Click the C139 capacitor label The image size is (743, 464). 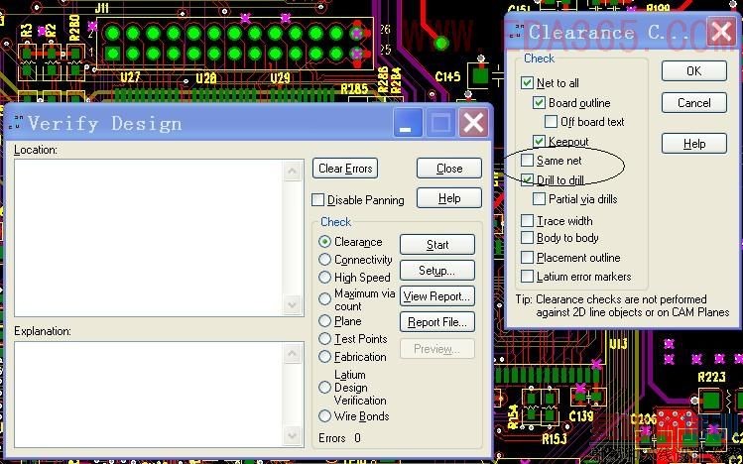point(581,416)
